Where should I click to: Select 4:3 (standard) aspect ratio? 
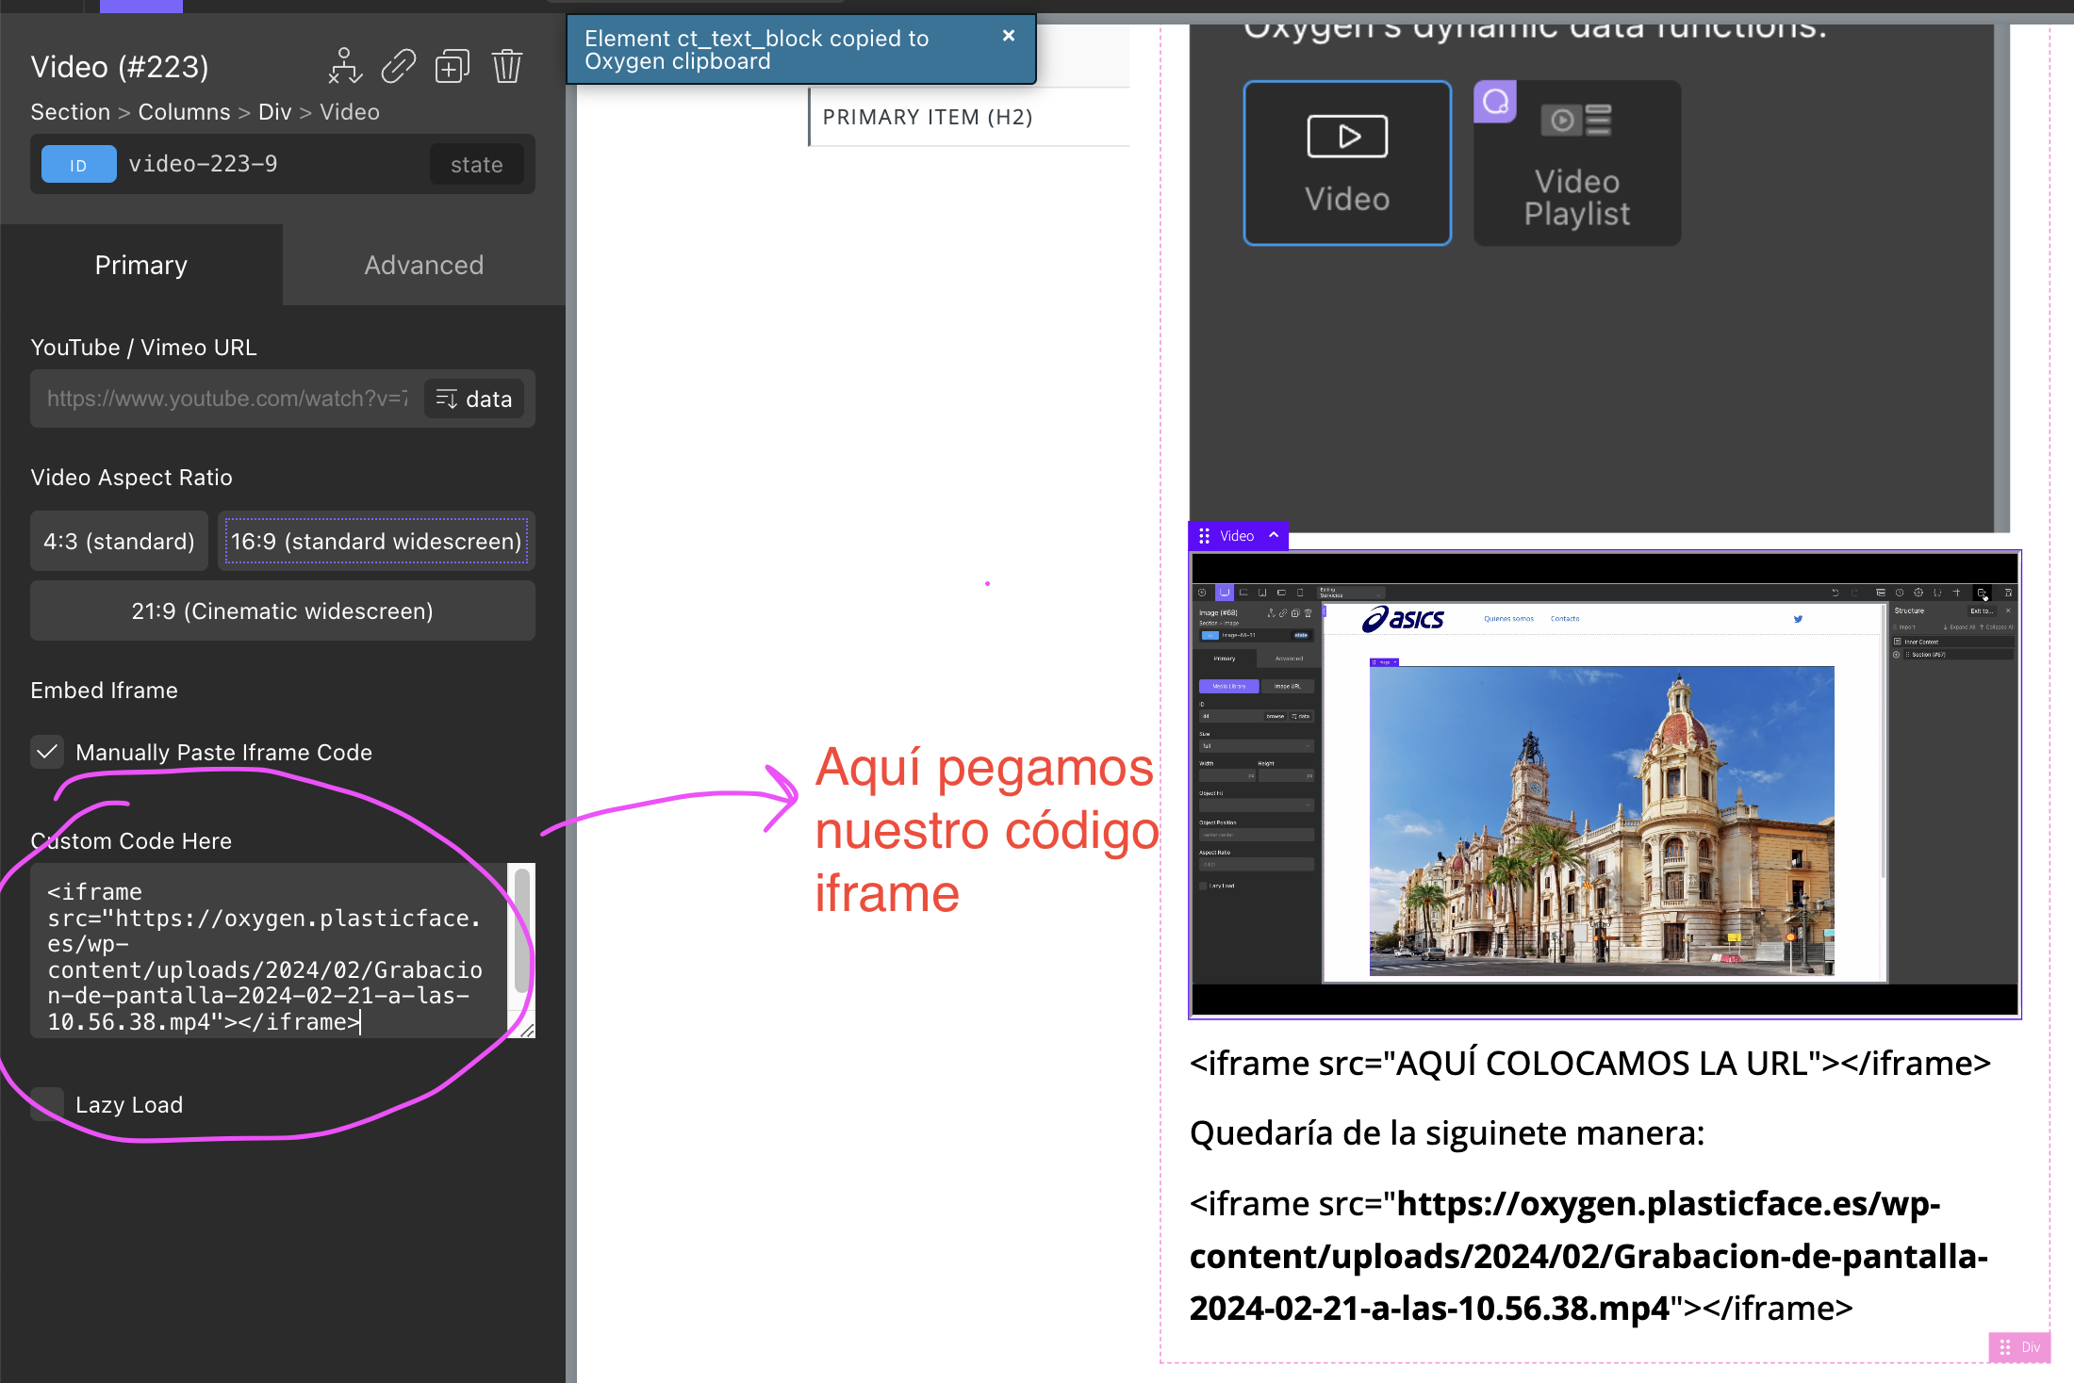click(119, 541)
